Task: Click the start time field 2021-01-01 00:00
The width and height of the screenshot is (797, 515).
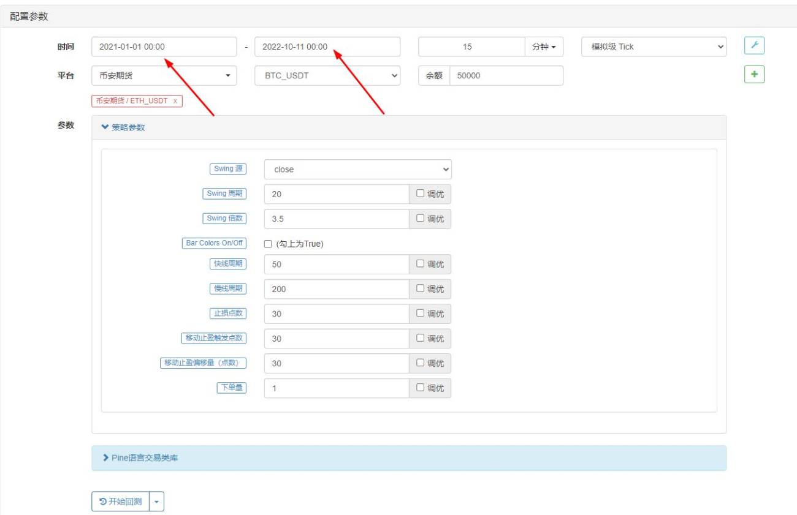Action: coord(164,47)
